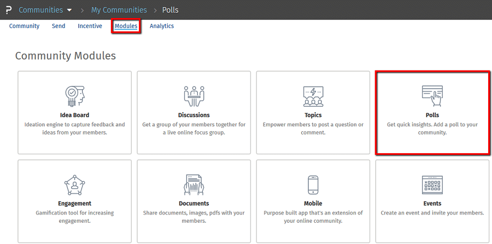Viewport: 492px width, 244px height.
Task: Select the Documents report icon
Action: click(194, 185)
